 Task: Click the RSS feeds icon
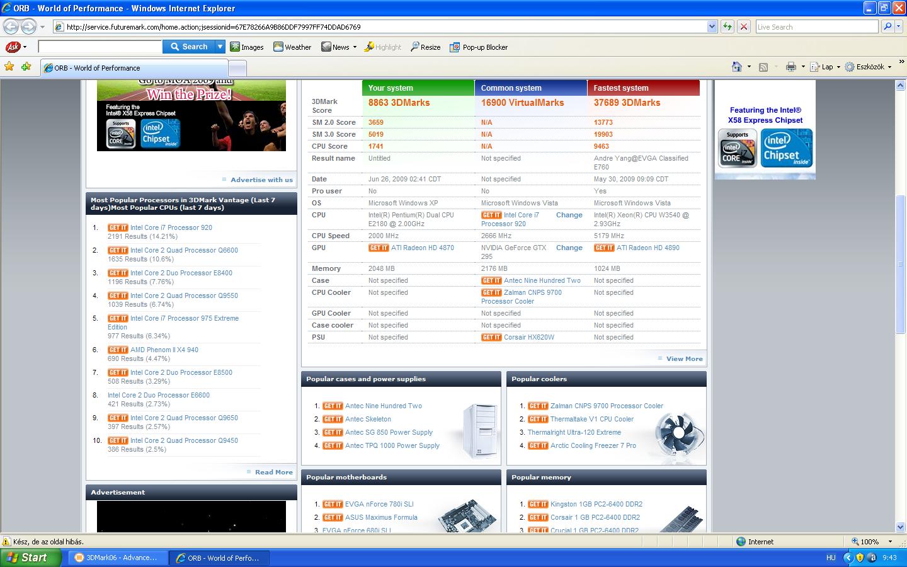click(763, 67)
